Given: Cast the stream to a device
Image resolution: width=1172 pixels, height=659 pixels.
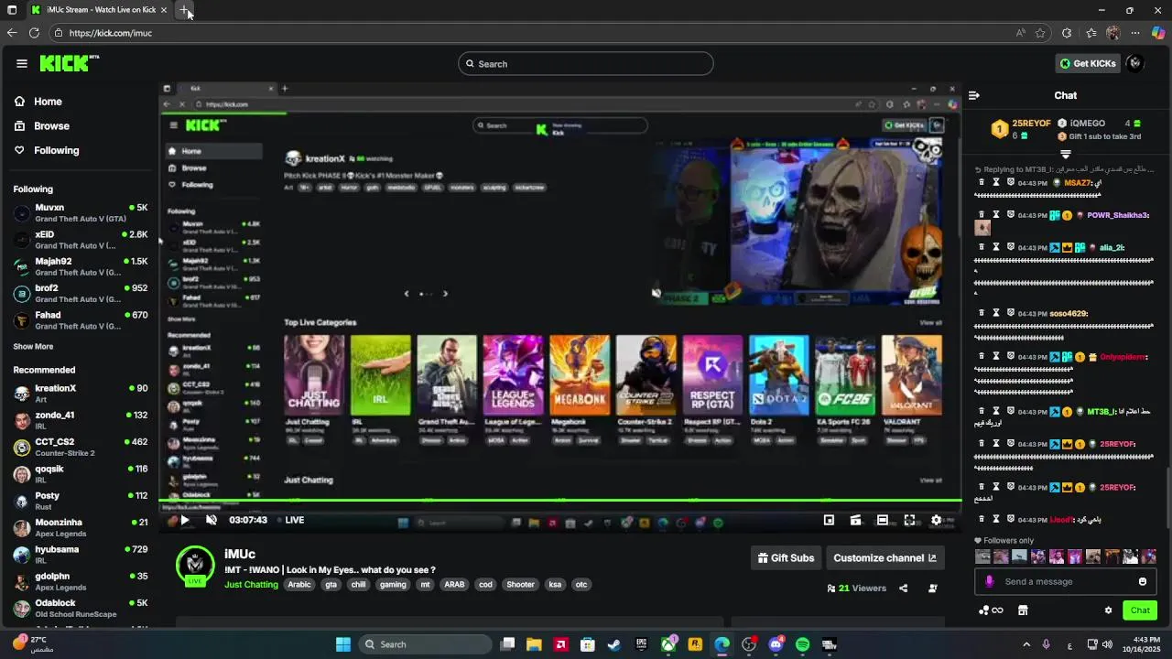Looking at the screenshot, I should coord(855,520).
